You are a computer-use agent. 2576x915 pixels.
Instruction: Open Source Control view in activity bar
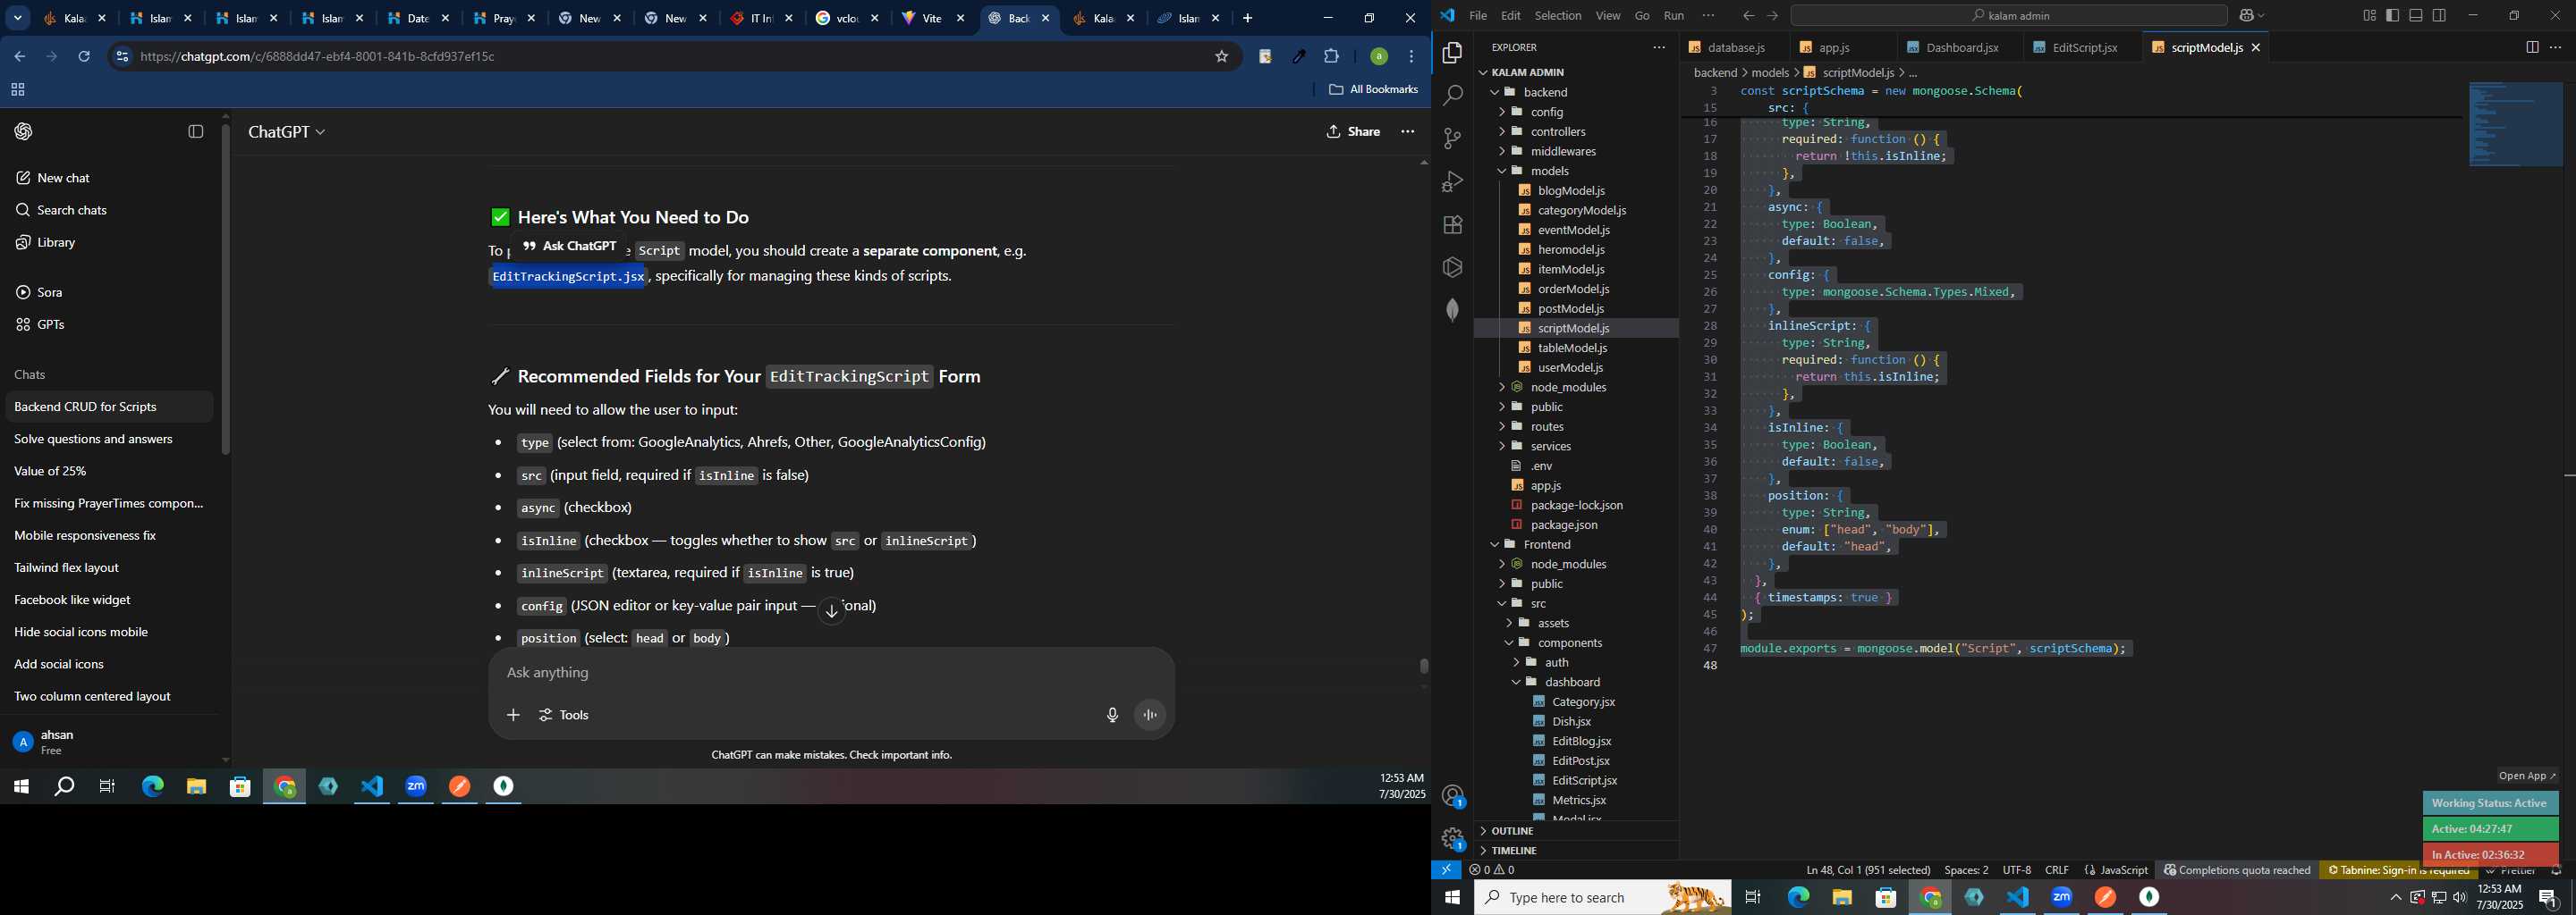pos(1452,139)
